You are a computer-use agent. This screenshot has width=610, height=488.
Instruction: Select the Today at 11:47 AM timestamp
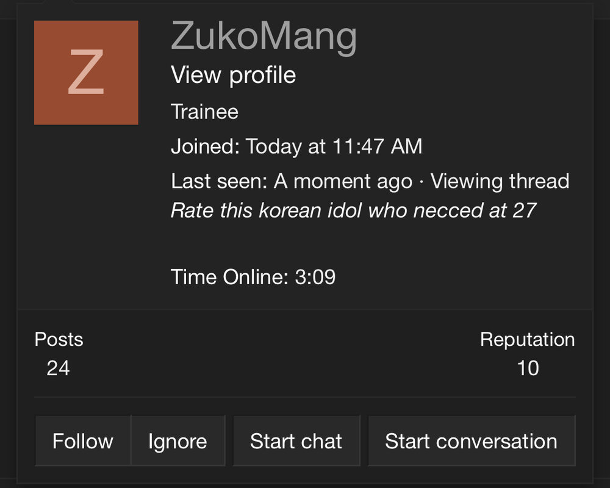[334, 147]
